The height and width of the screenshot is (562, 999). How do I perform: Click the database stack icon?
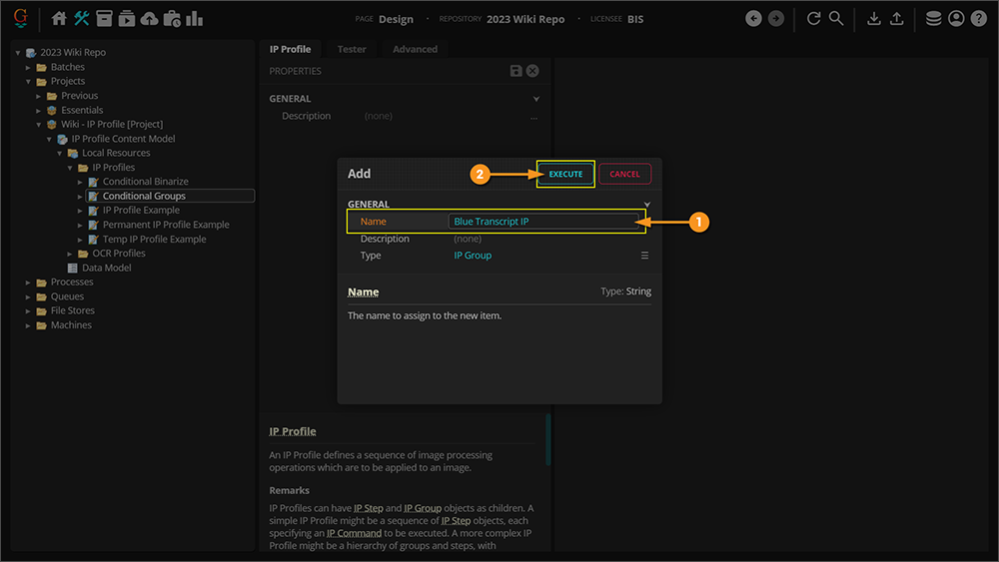point(933,18)
